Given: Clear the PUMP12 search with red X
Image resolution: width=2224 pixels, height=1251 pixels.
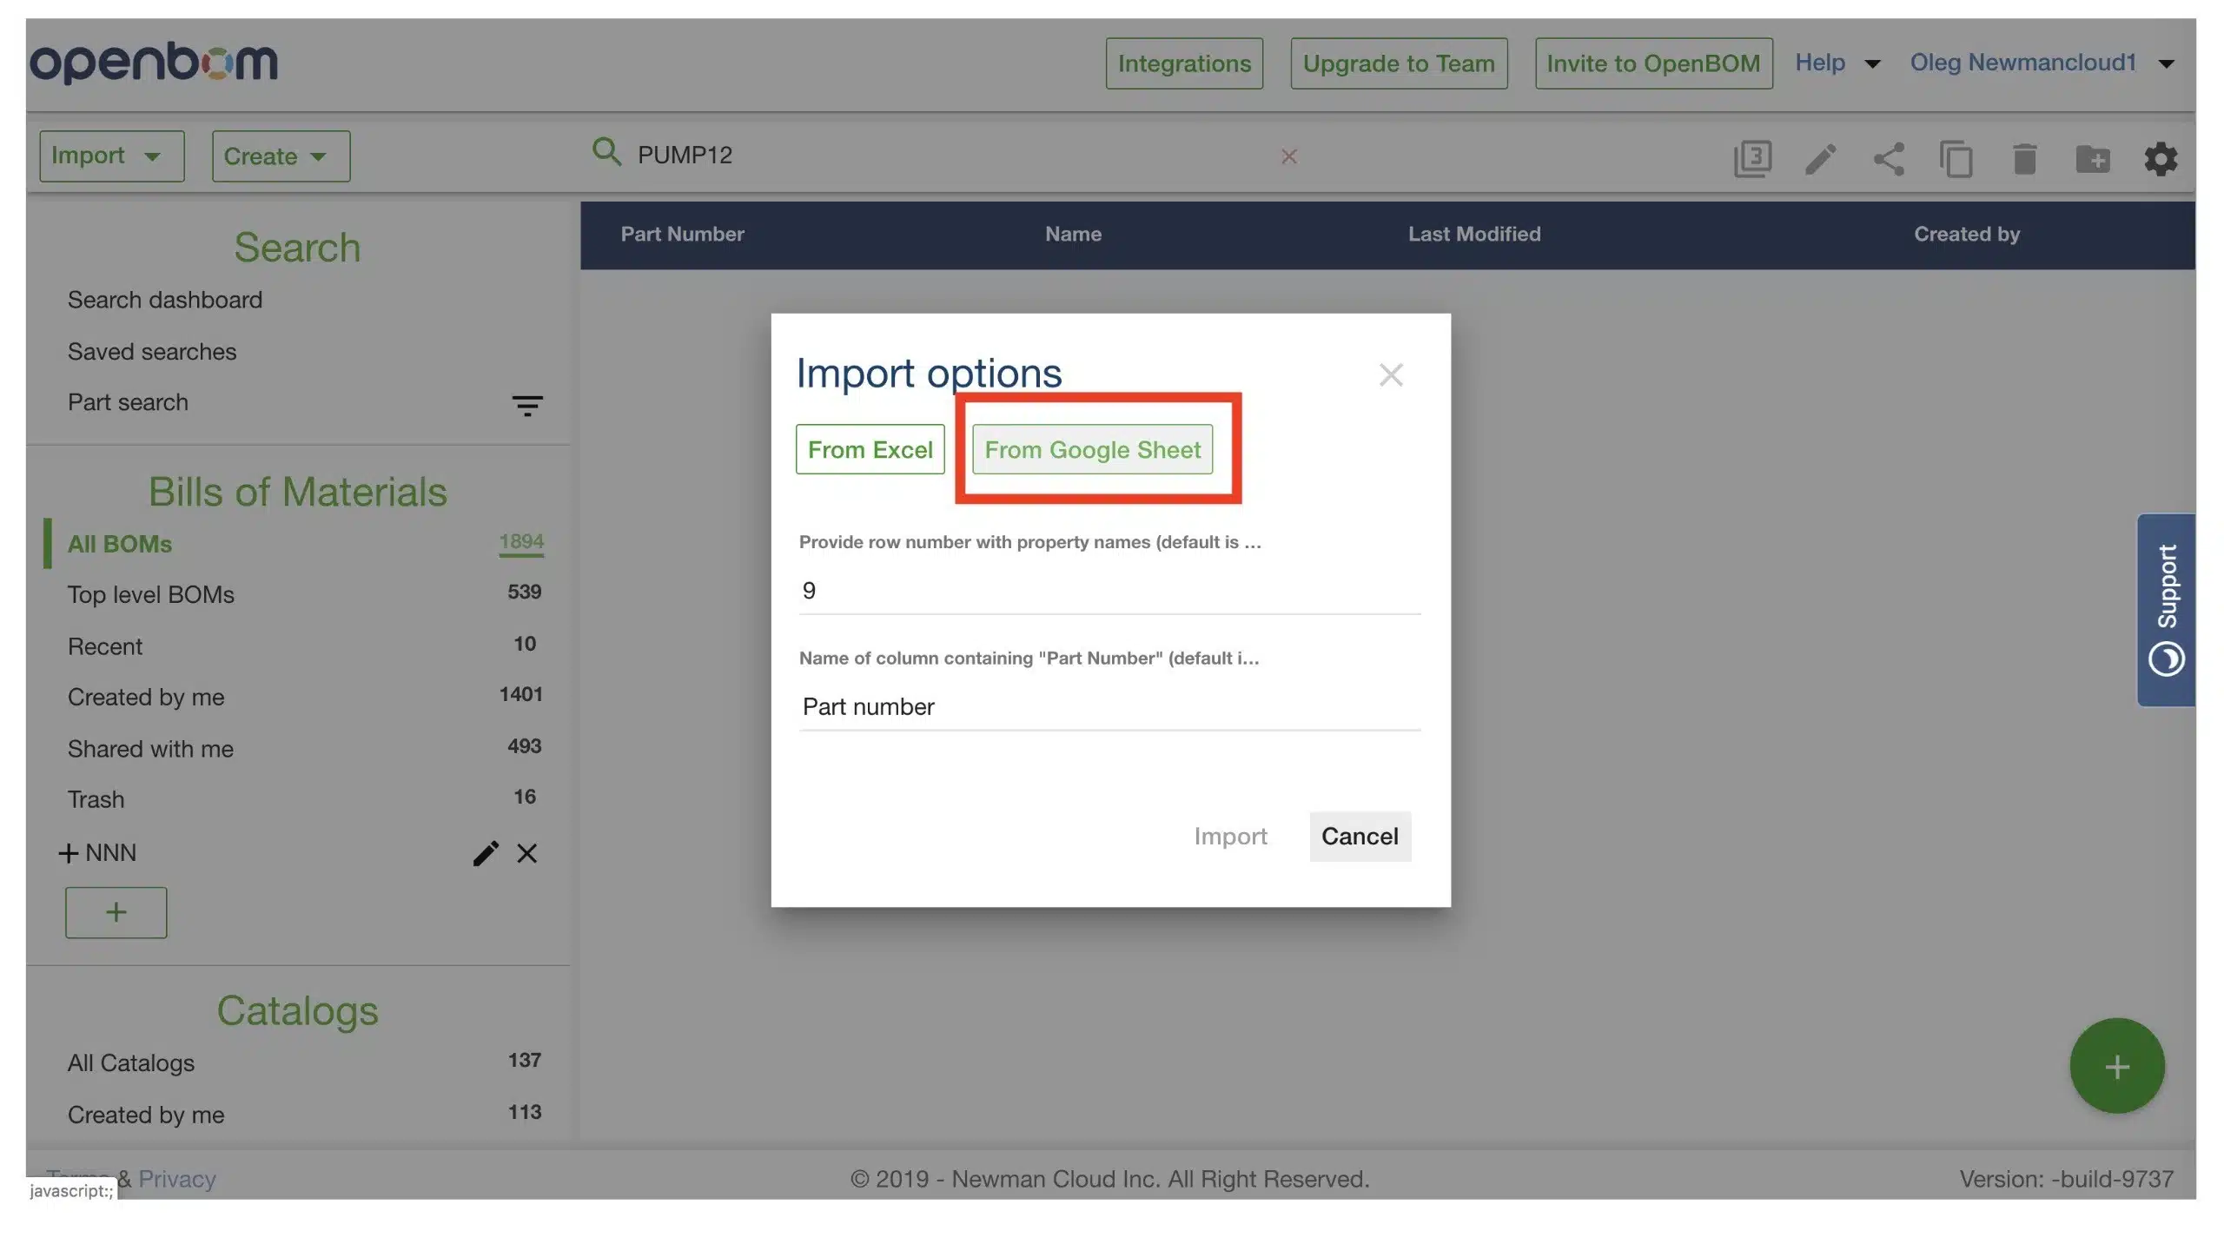Looking at the screenshot, I should point(1289,156).
